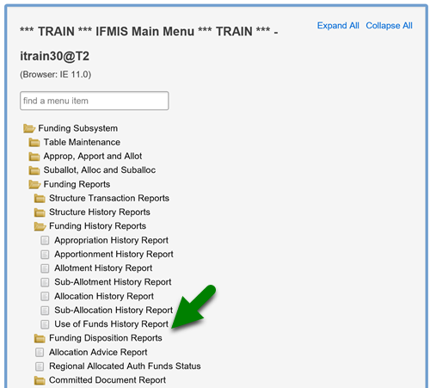Click the find a menu item search box
430x388 pixels.
point(95,101)
